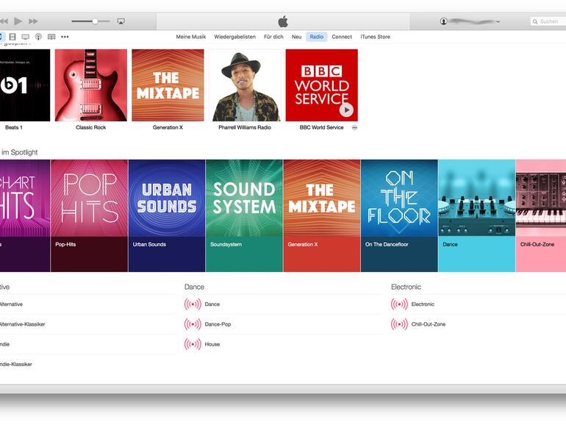Select the House station text
The height and width of the screenshot is (425, 566).
pos(212,344)
